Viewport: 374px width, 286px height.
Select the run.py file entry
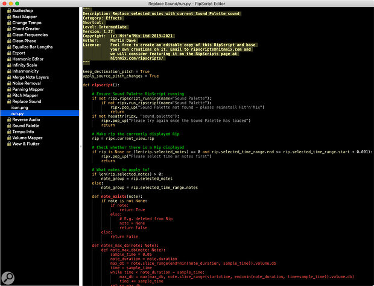click(40, 113)
